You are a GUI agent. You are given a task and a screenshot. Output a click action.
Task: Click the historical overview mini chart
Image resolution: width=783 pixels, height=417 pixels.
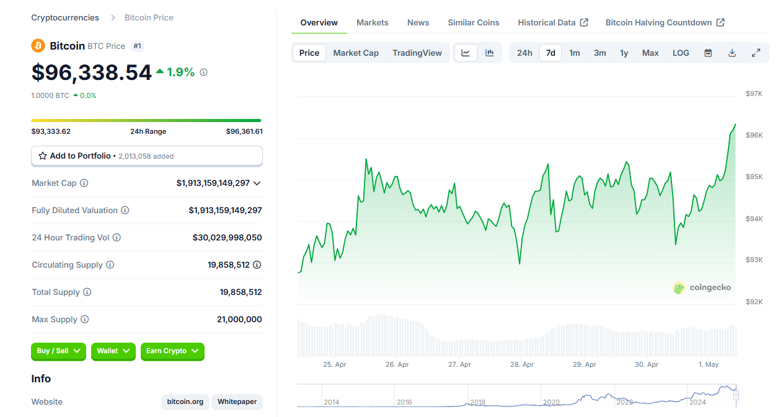516,395
